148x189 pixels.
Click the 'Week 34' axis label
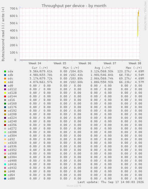click(35, 63)
